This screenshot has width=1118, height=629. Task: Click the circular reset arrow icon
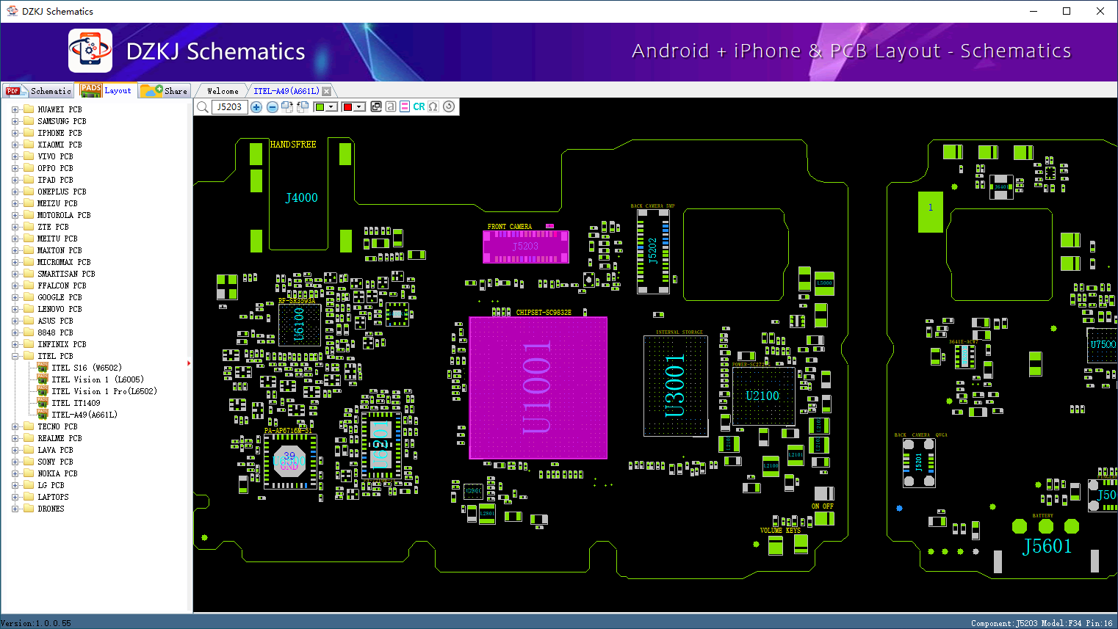point(449,106)
